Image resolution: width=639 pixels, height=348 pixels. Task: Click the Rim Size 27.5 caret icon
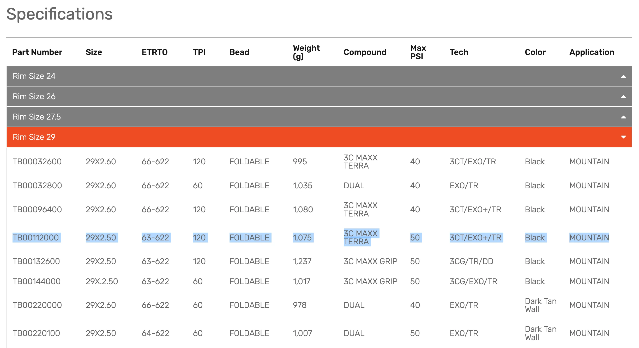(x=623, y=117)
